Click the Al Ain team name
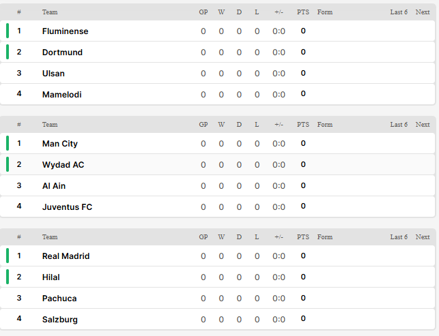 coord(54,186)
